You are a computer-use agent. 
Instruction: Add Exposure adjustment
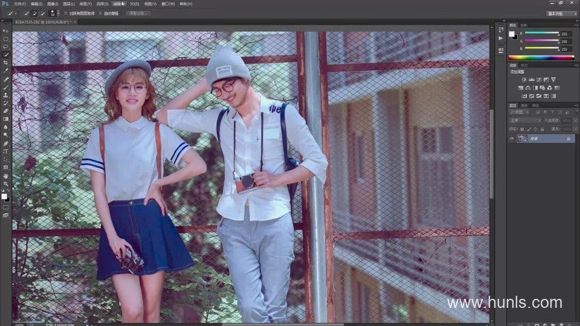pos(546,80)
